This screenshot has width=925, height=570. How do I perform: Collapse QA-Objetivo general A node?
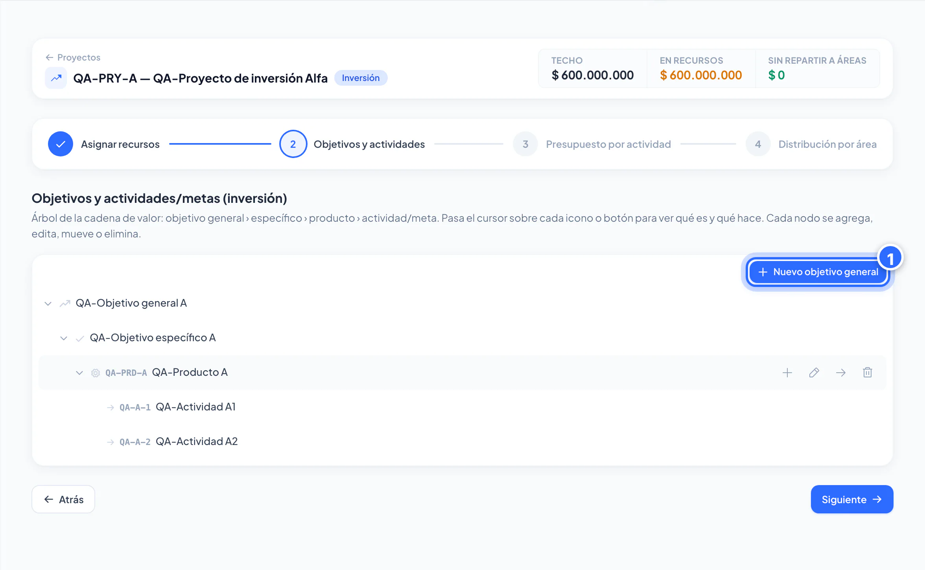coord(48,303)
